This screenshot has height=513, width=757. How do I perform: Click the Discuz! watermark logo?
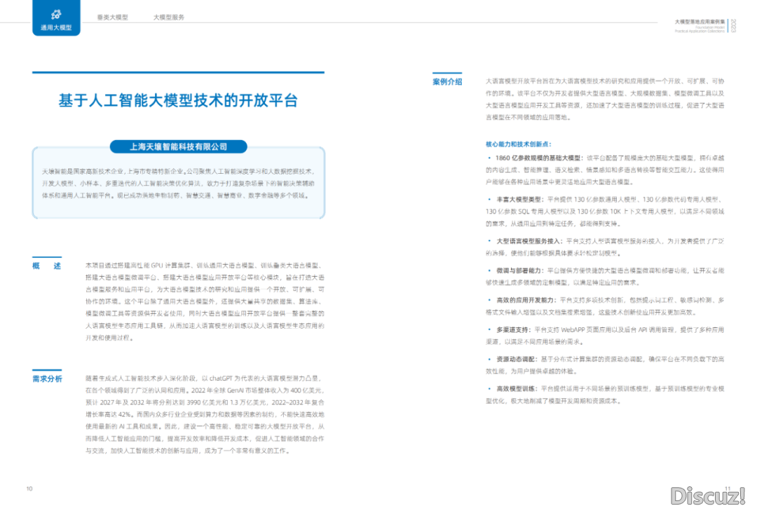coord(707,495)
